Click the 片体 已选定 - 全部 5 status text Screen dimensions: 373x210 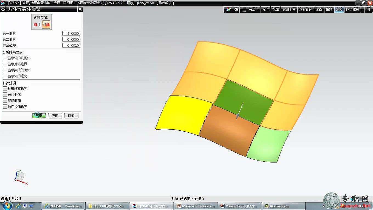(188, 198)
